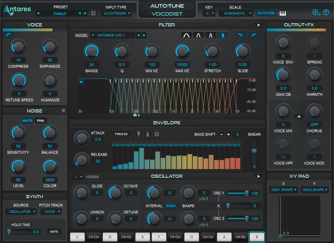The image size is (334, 243).
Task: Select the third filter band shape
Action: [210, 35]
